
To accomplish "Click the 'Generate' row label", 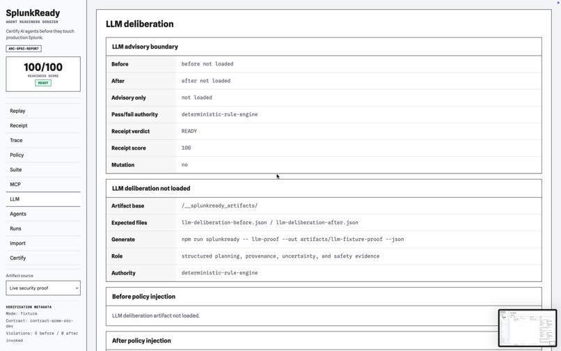I will [123, 240].
